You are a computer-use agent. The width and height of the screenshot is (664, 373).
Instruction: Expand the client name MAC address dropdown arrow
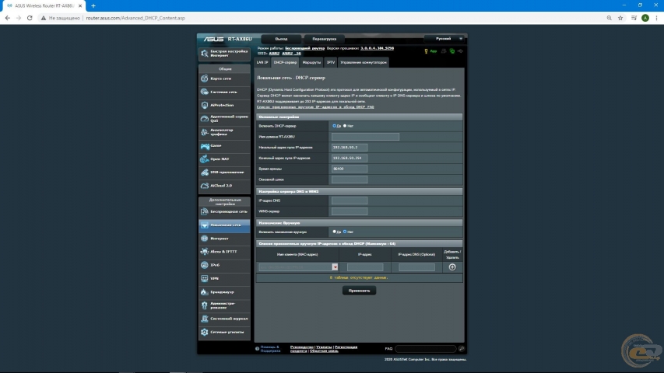(335, 267)
